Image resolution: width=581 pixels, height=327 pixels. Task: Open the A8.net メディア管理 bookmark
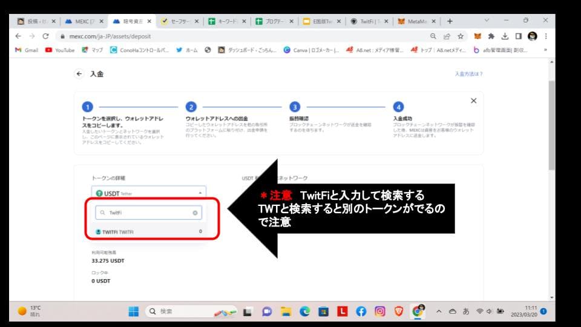click(x=375, y=50)
